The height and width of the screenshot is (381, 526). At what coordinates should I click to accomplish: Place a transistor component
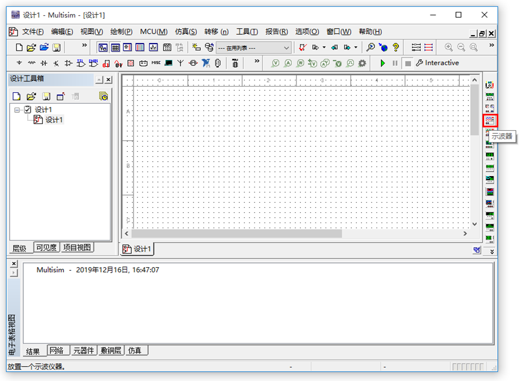(x=57, y=63)
